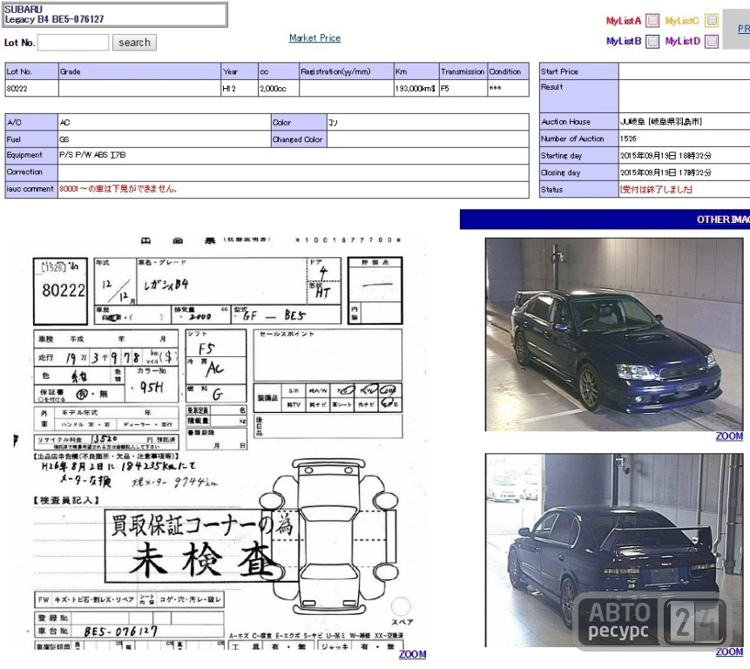Click the Changed Color label
The image size is (750, 669).
298,139
